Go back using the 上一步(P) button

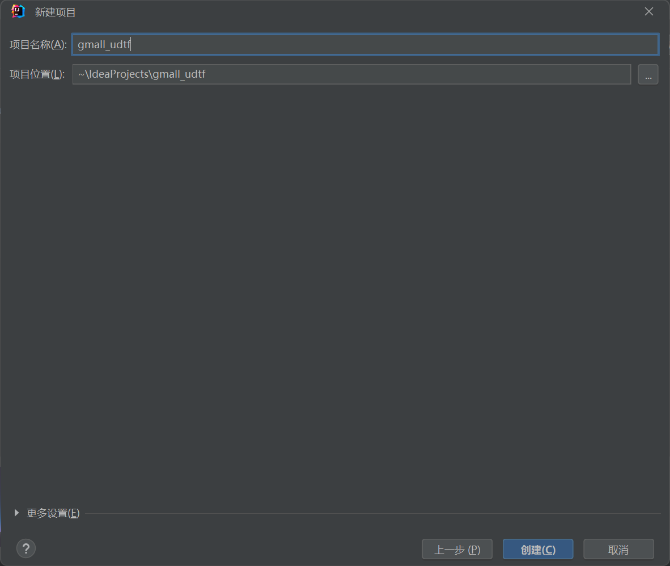point(457,548)
